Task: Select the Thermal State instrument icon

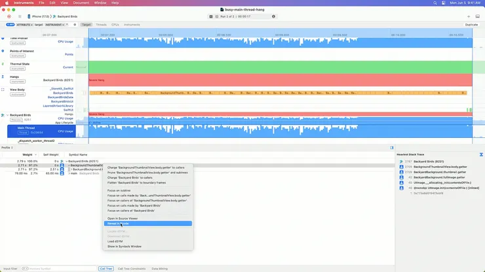Action: (3, 64)
